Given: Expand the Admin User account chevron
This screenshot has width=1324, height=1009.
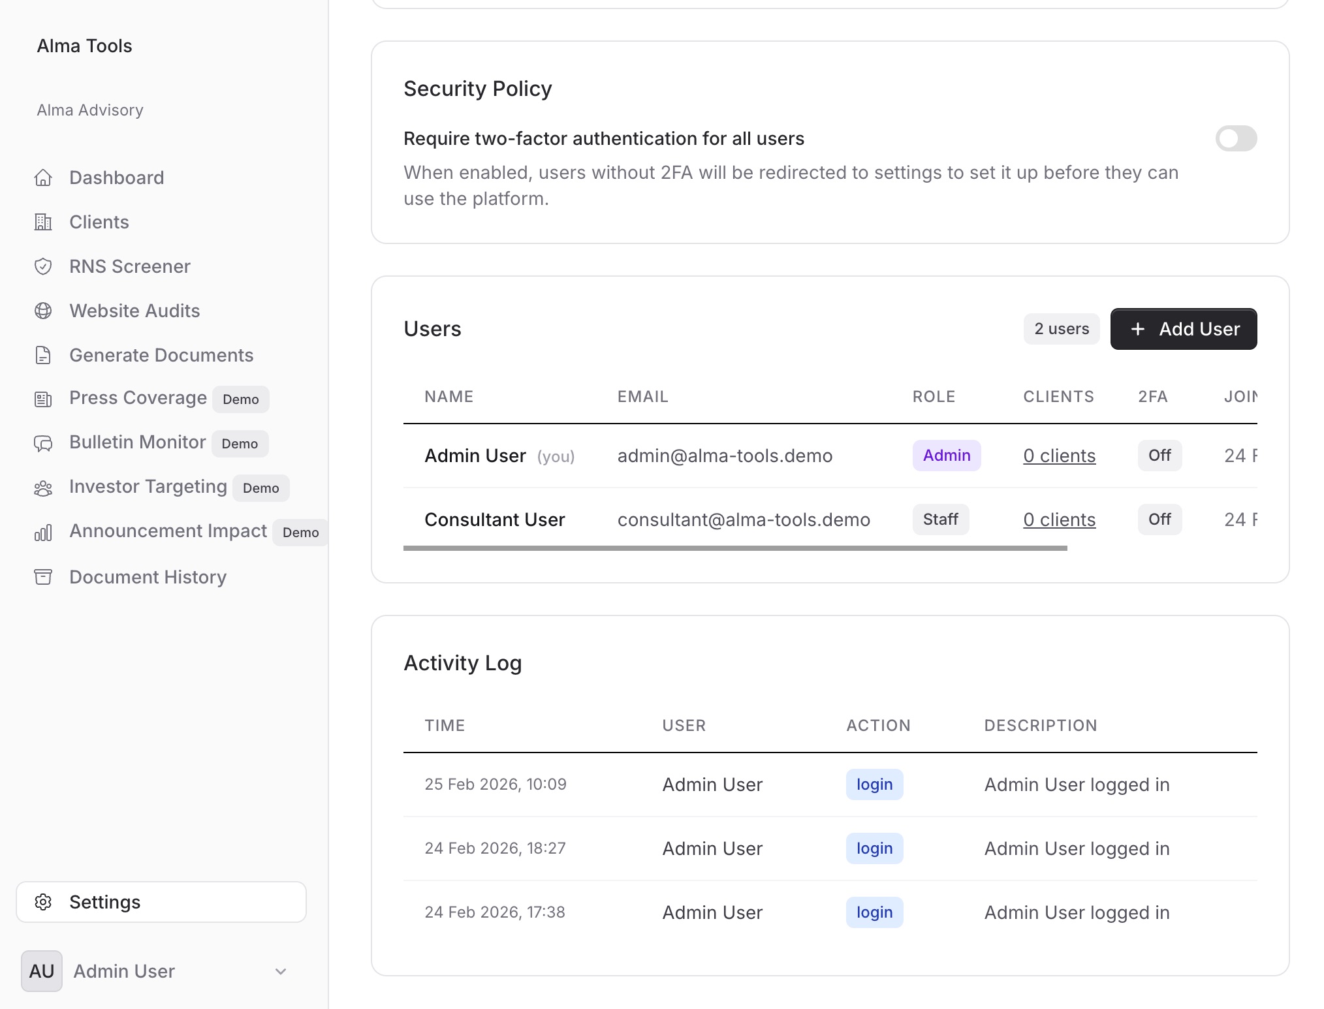Looking at the screenshot, I should (281, 971).
